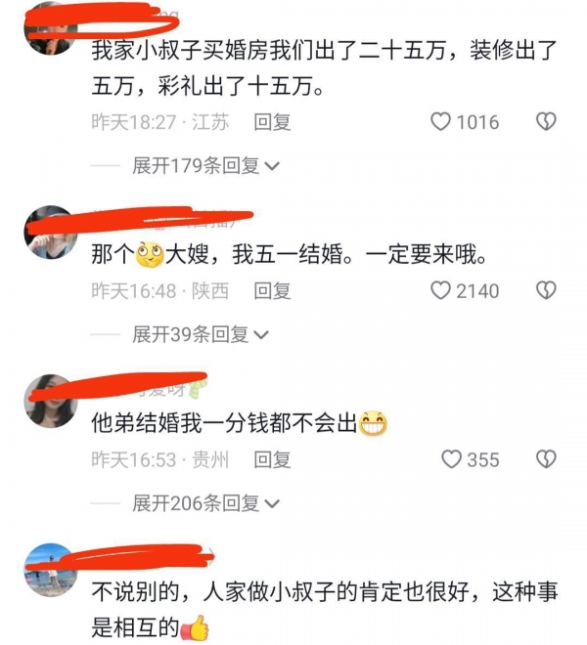Tap the grinning emoji after 不会出
Screen dimensions: 587x645
[373, 423]
